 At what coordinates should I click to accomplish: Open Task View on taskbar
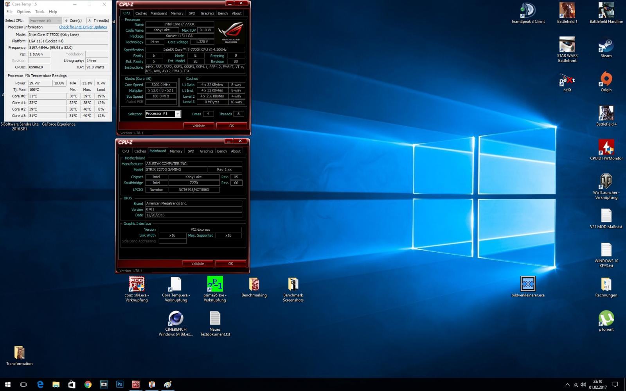[x=23, y=384]
